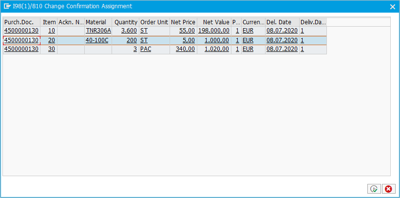Image resolution: width=400 pixels, height=198 pixels.
Task: Click the Net Value column header
Action: pos(214,22)
